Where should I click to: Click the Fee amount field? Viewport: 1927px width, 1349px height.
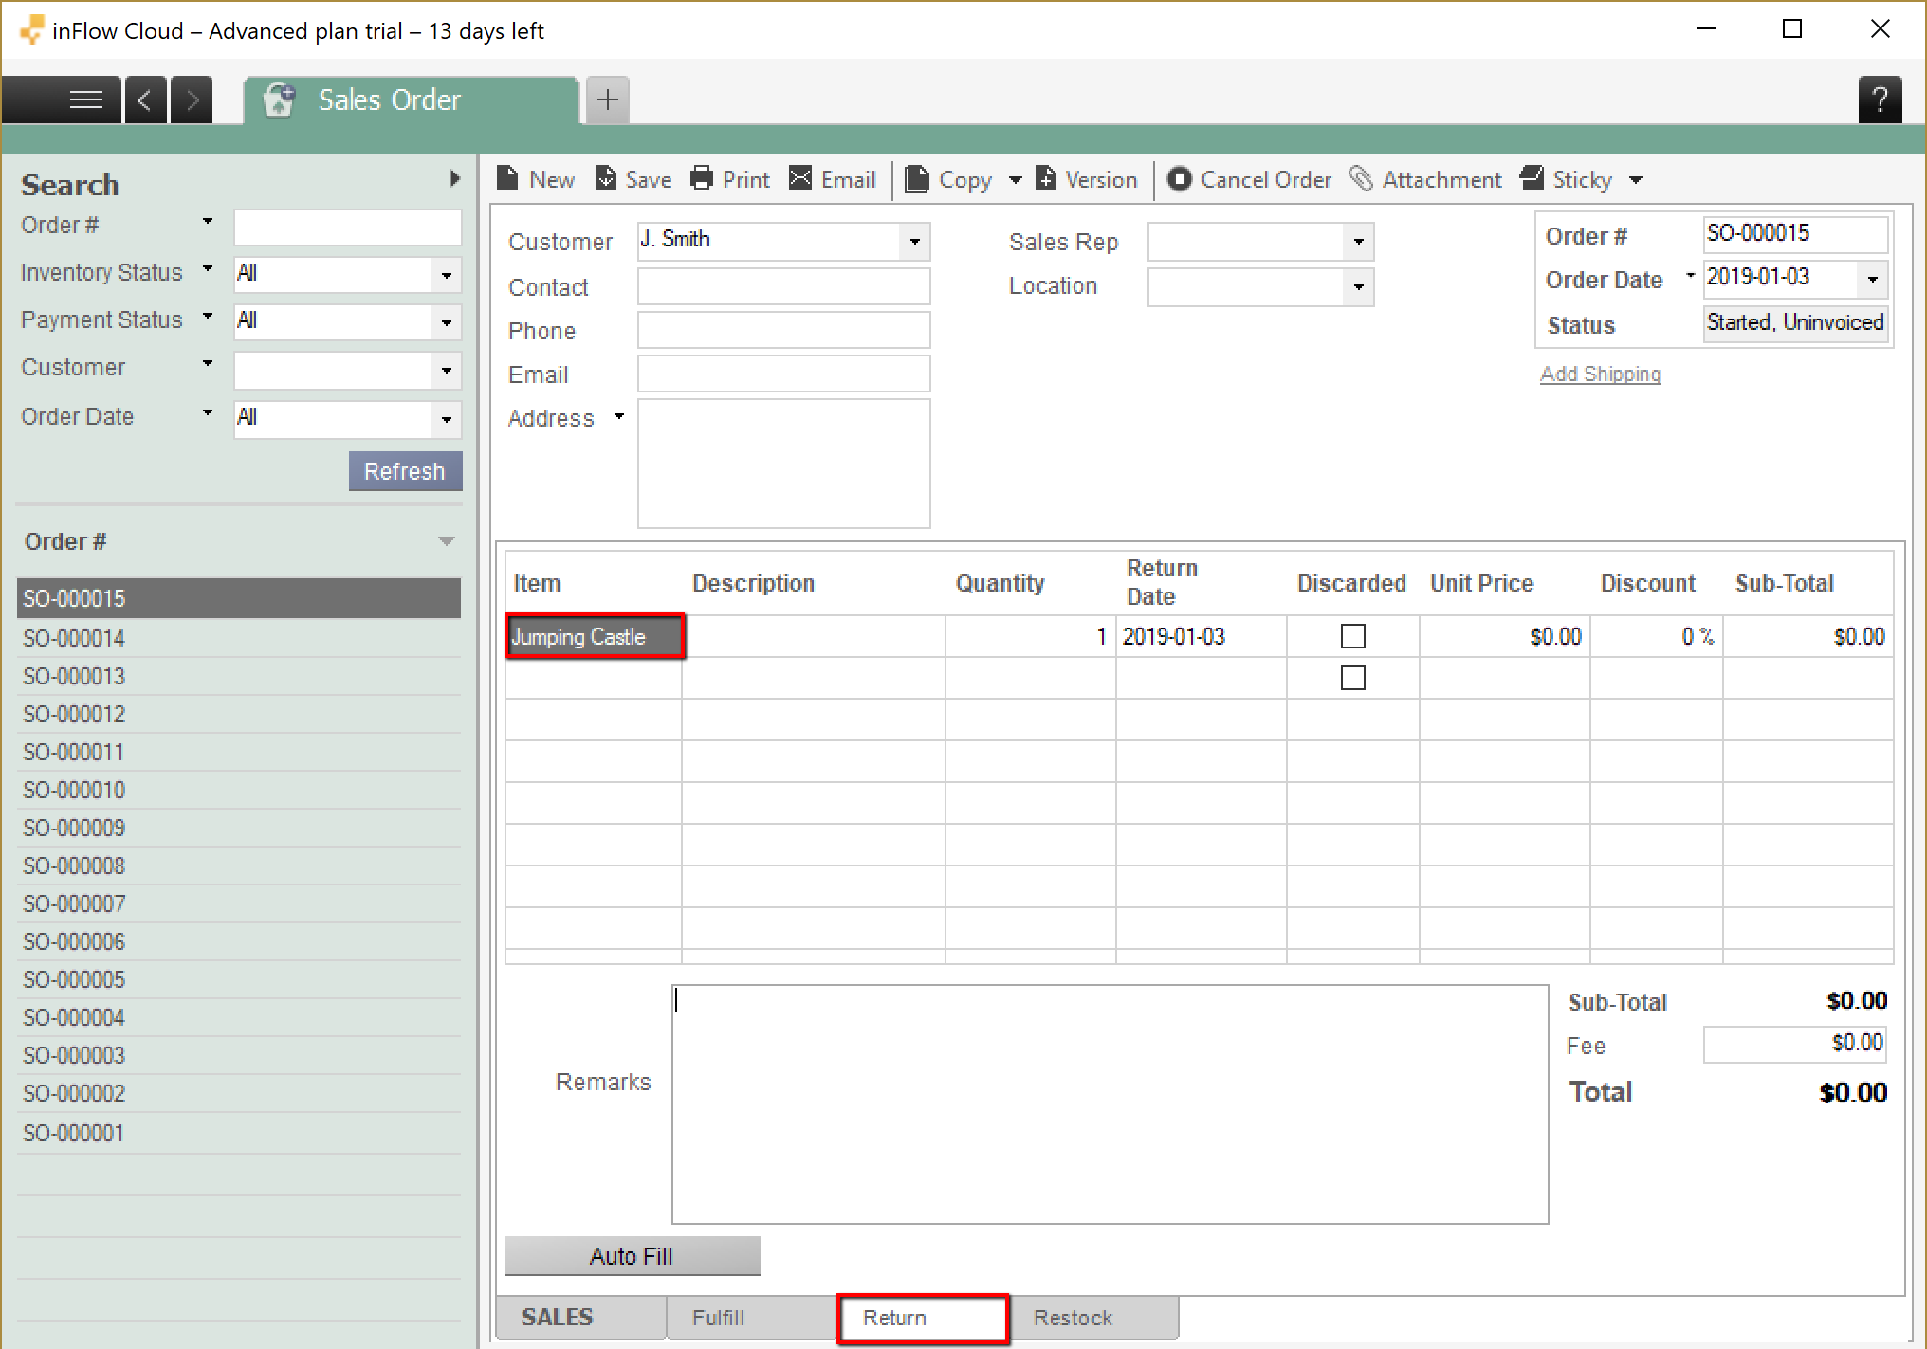coord(1794,1045)
